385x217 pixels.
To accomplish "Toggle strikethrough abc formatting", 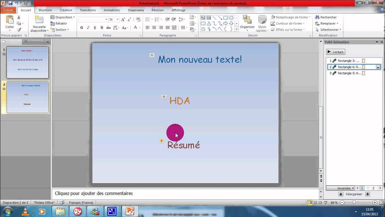I will [109, 27].
